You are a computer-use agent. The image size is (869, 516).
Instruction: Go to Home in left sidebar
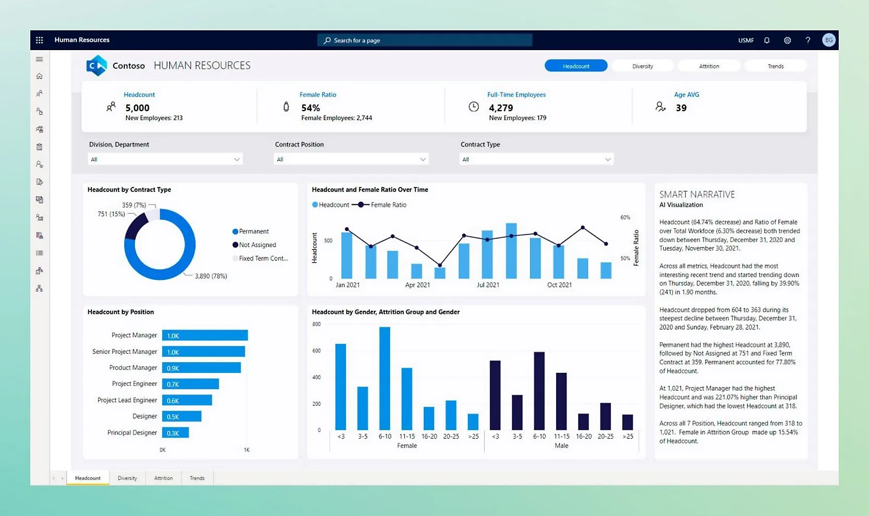pos(39,76)
